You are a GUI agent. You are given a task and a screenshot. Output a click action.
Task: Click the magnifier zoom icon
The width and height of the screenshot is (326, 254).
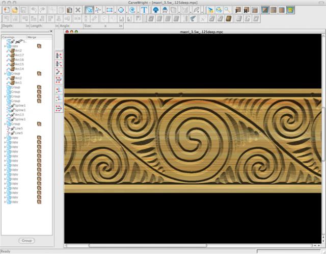point(227,10)
